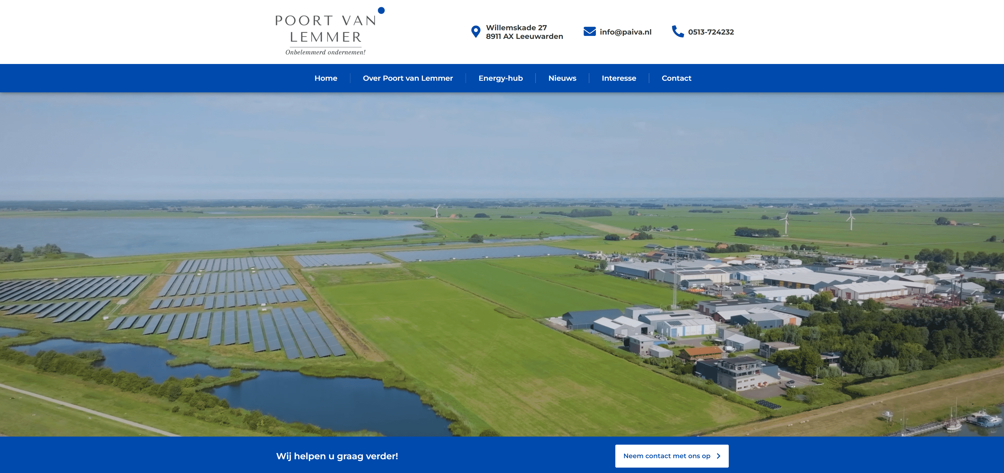1004x473 pixels.
Task: Click the info@paiva.nl email link
Action: click(625, 32)
